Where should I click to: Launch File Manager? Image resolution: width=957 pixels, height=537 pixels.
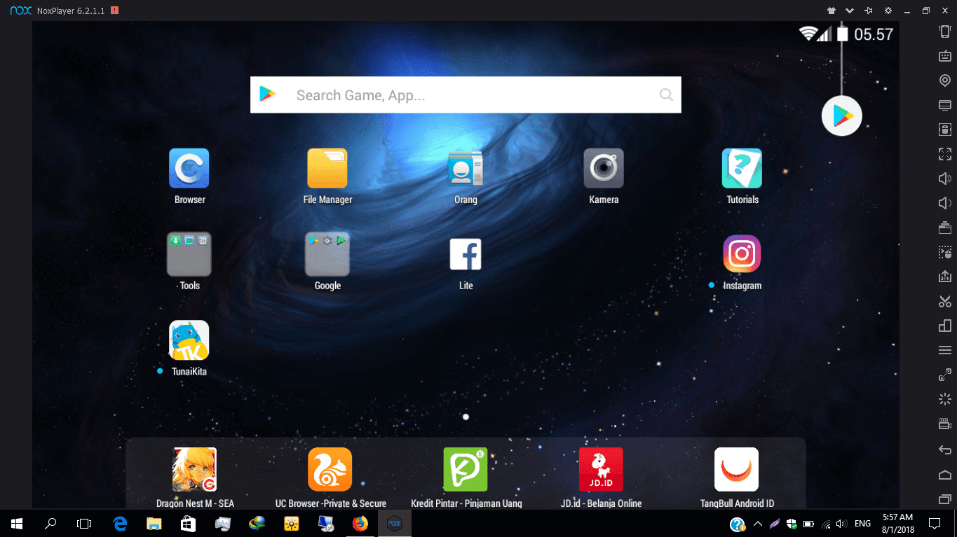(x=327, y=169)
